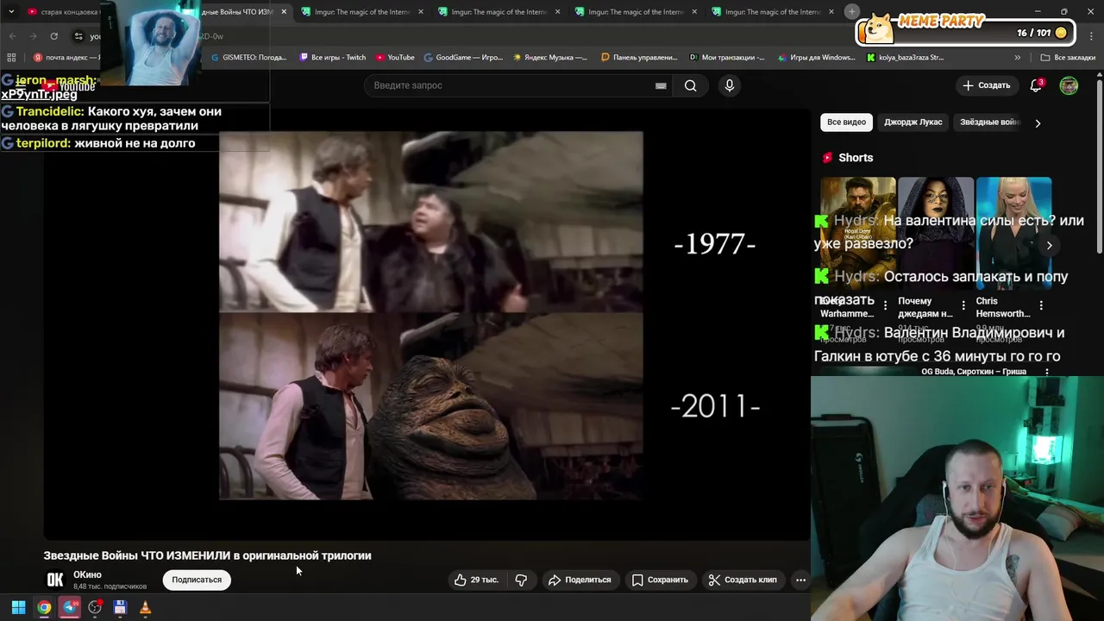Show further filter chips with the chevron
The width and height of the screenshot is (1104, 621).
pos(1038,122)
